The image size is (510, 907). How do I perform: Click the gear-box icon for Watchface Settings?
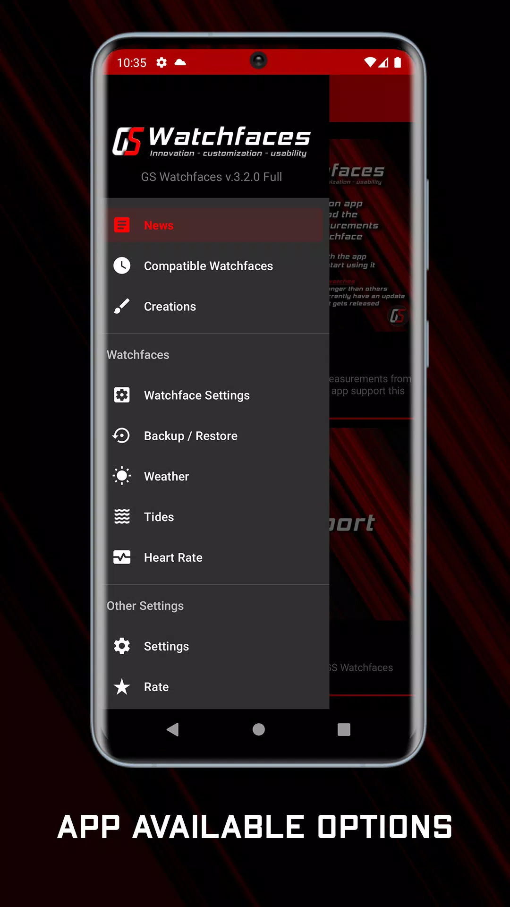[122, 395]
